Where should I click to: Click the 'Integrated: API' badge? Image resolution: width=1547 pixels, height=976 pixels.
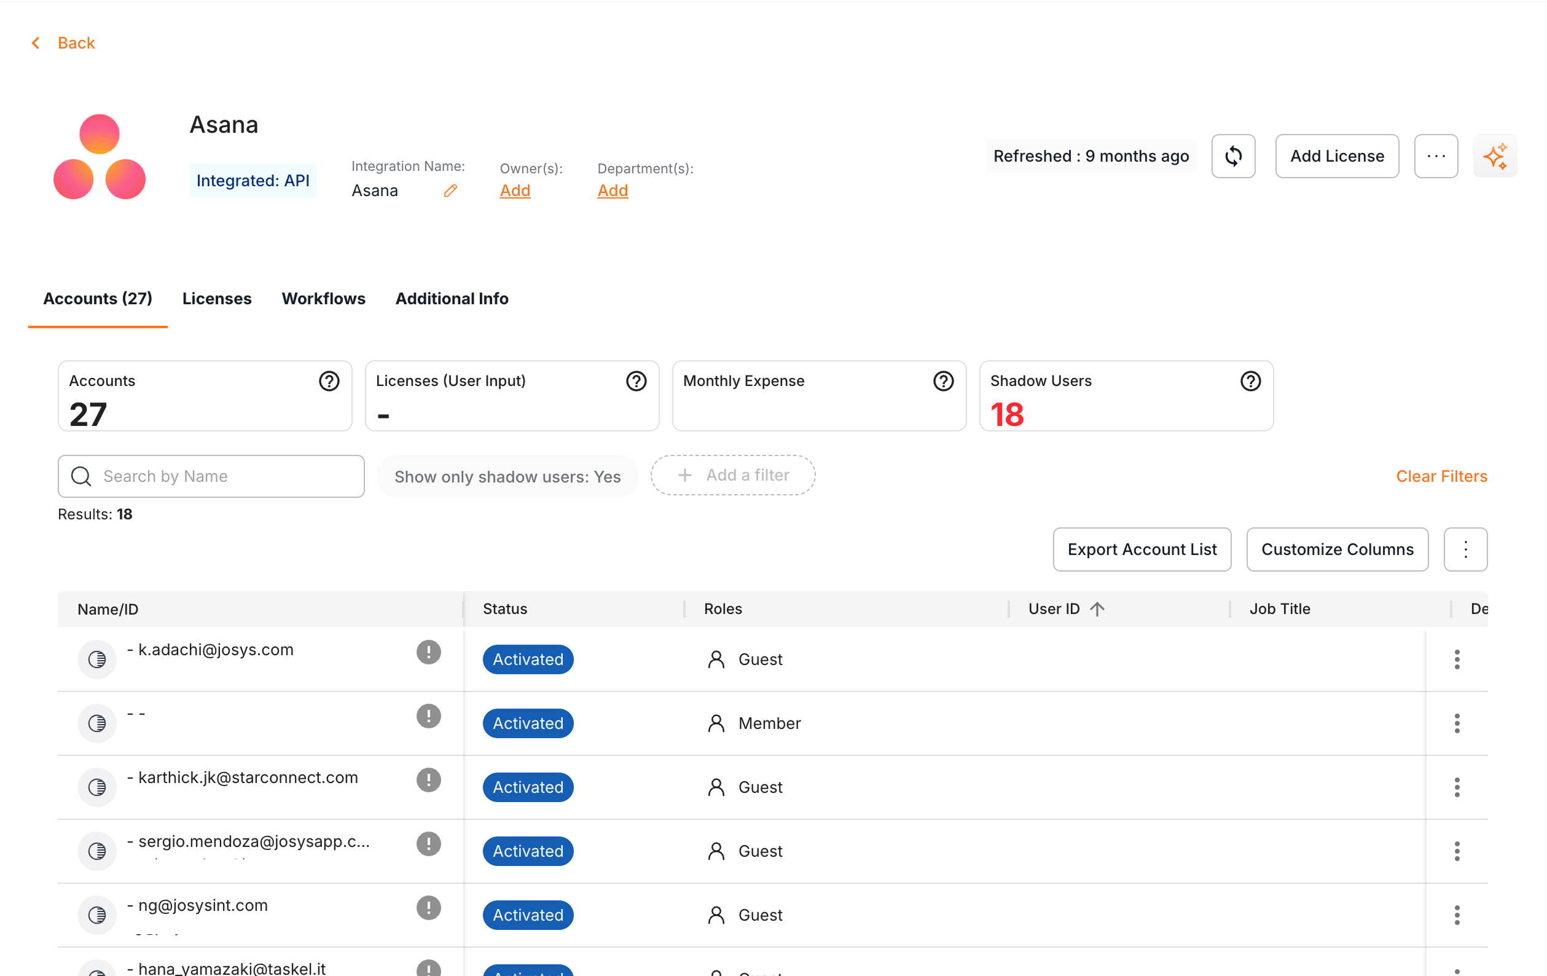(253, 181)
